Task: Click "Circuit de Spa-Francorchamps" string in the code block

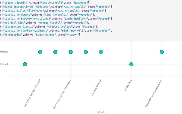Action: [x=26, y=30]
